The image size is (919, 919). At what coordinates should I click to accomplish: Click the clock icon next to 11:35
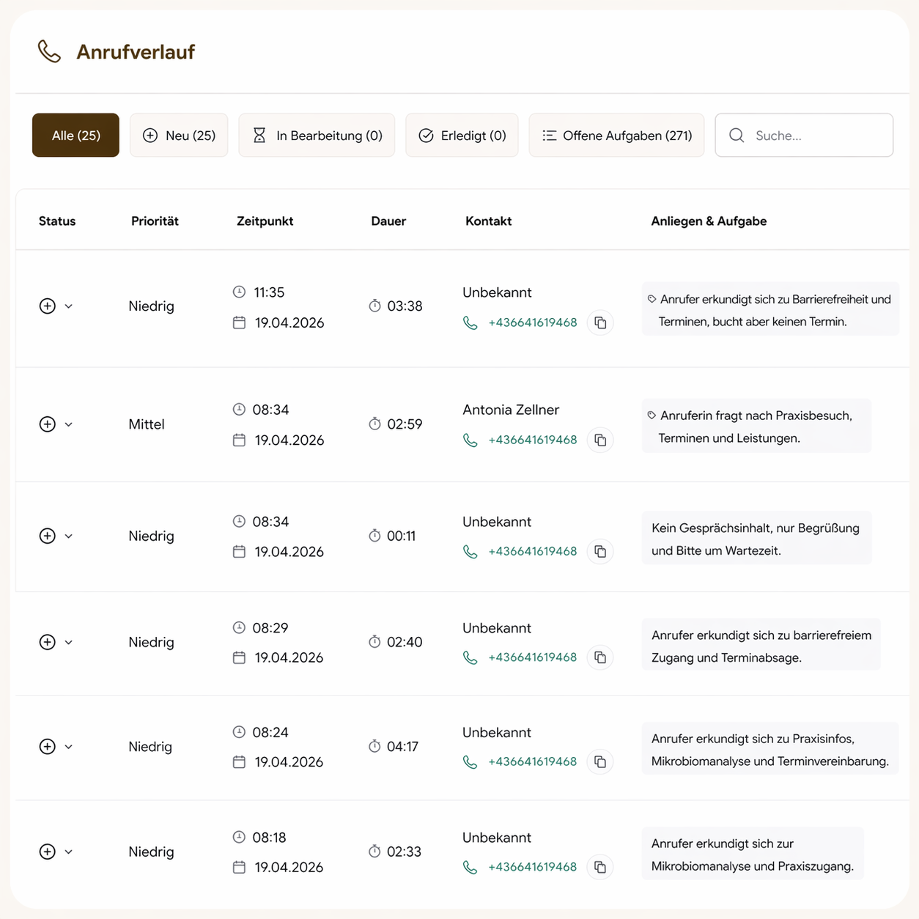click(239, 292)
